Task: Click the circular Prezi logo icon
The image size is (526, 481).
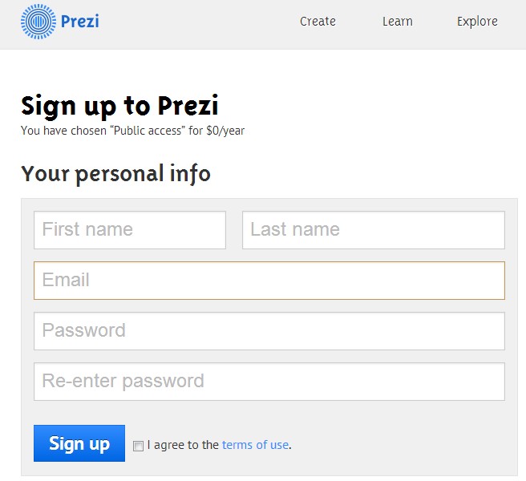Action: [x=38, y=22]
